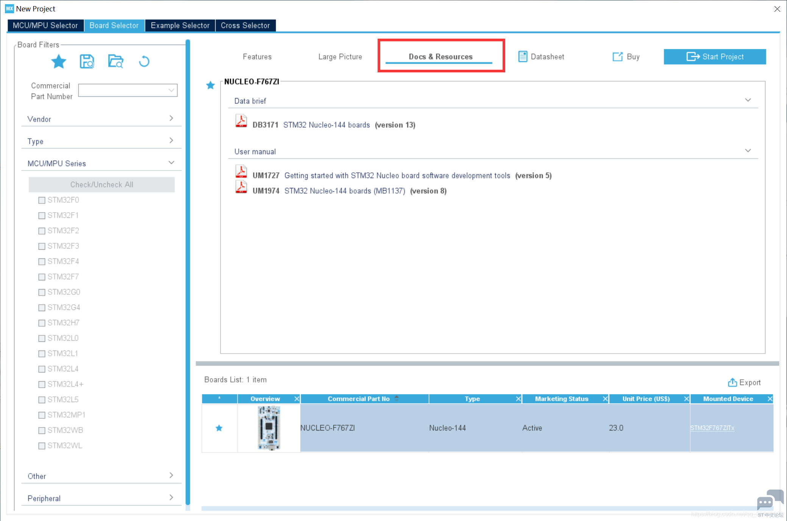The height and width of the screenshot is (521, 787).
Task: Remove the Overview column
Action: click(297, 399)
